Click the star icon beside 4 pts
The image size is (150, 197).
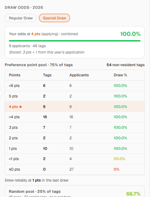click(21, 107)
